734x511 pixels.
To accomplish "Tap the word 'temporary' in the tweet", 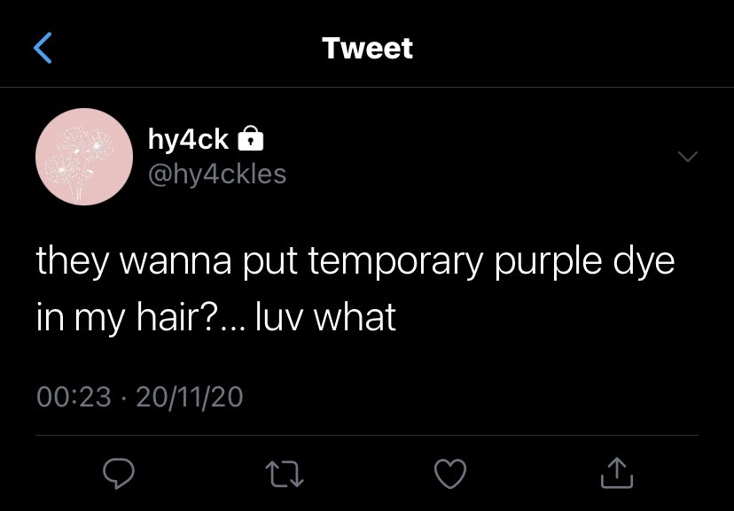I will pyautogui.click(x=395, y=262).
